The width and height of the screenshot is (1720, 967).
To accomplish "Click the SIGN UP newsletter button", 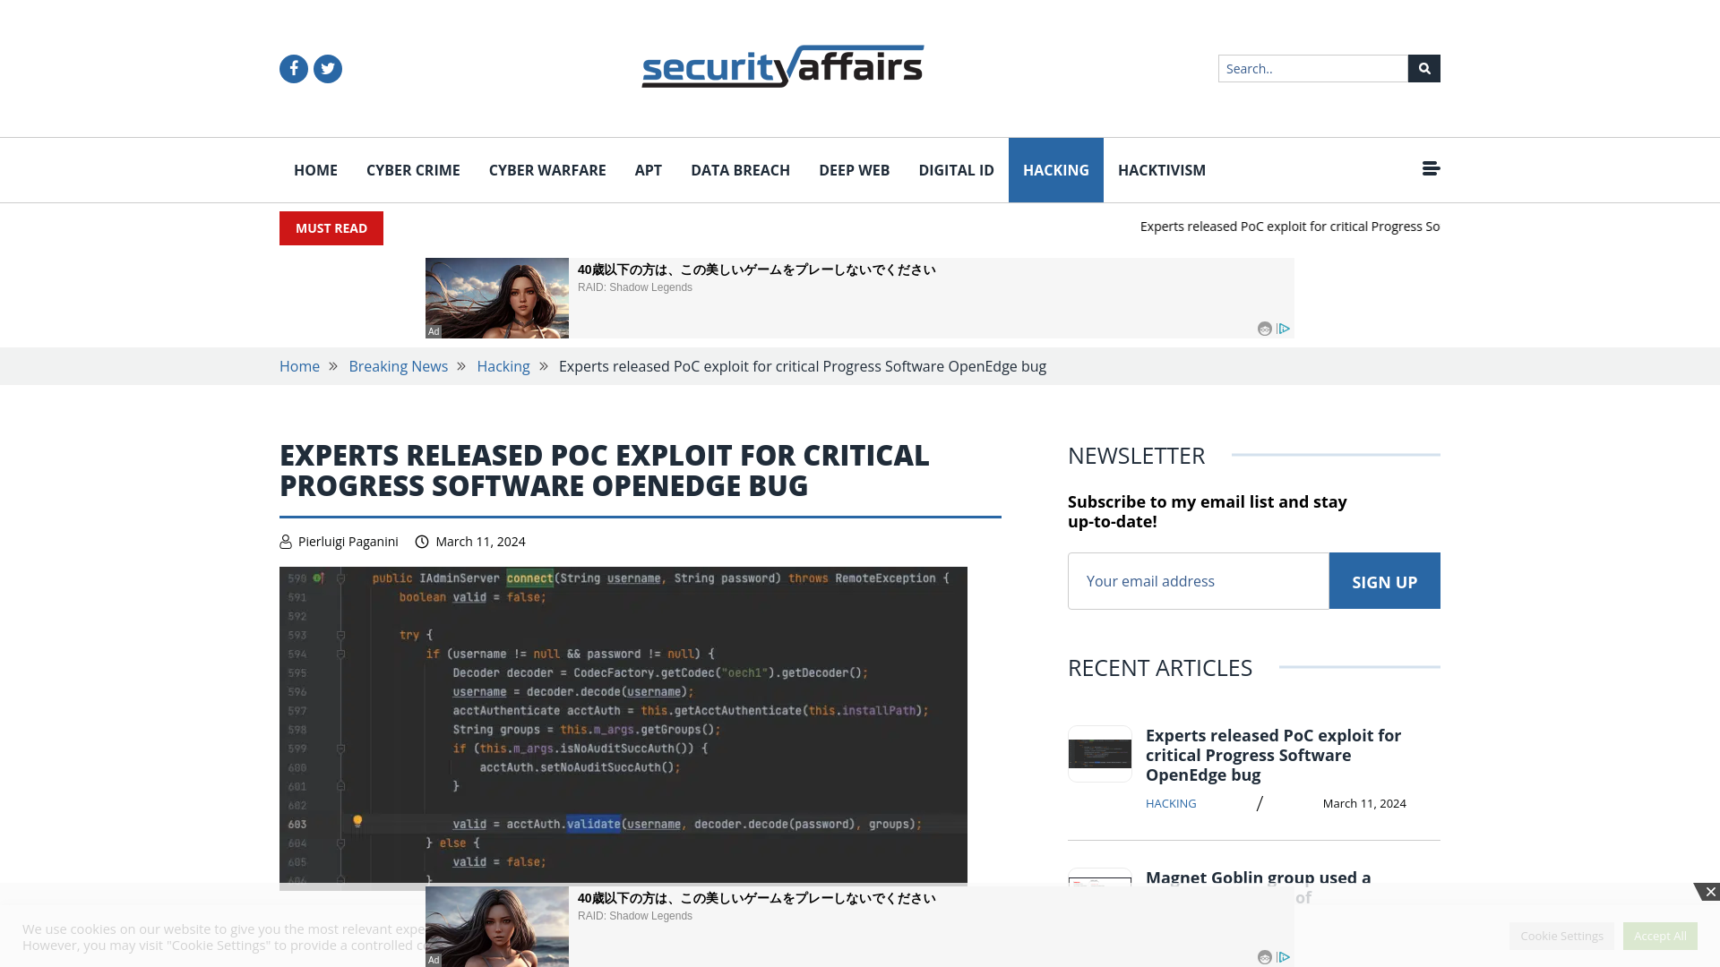I will click(x=1384, y=581).
